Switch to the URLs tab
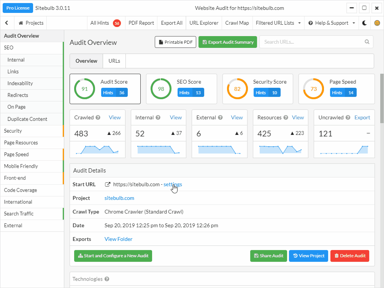The width and height of the screenshot is (384, 288). click(x=114, y=61)
